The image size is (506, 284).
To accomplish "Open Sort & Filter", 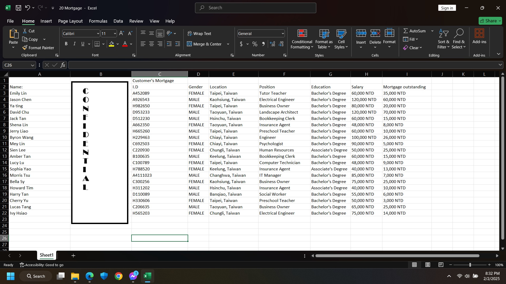I will coord(444,39).
